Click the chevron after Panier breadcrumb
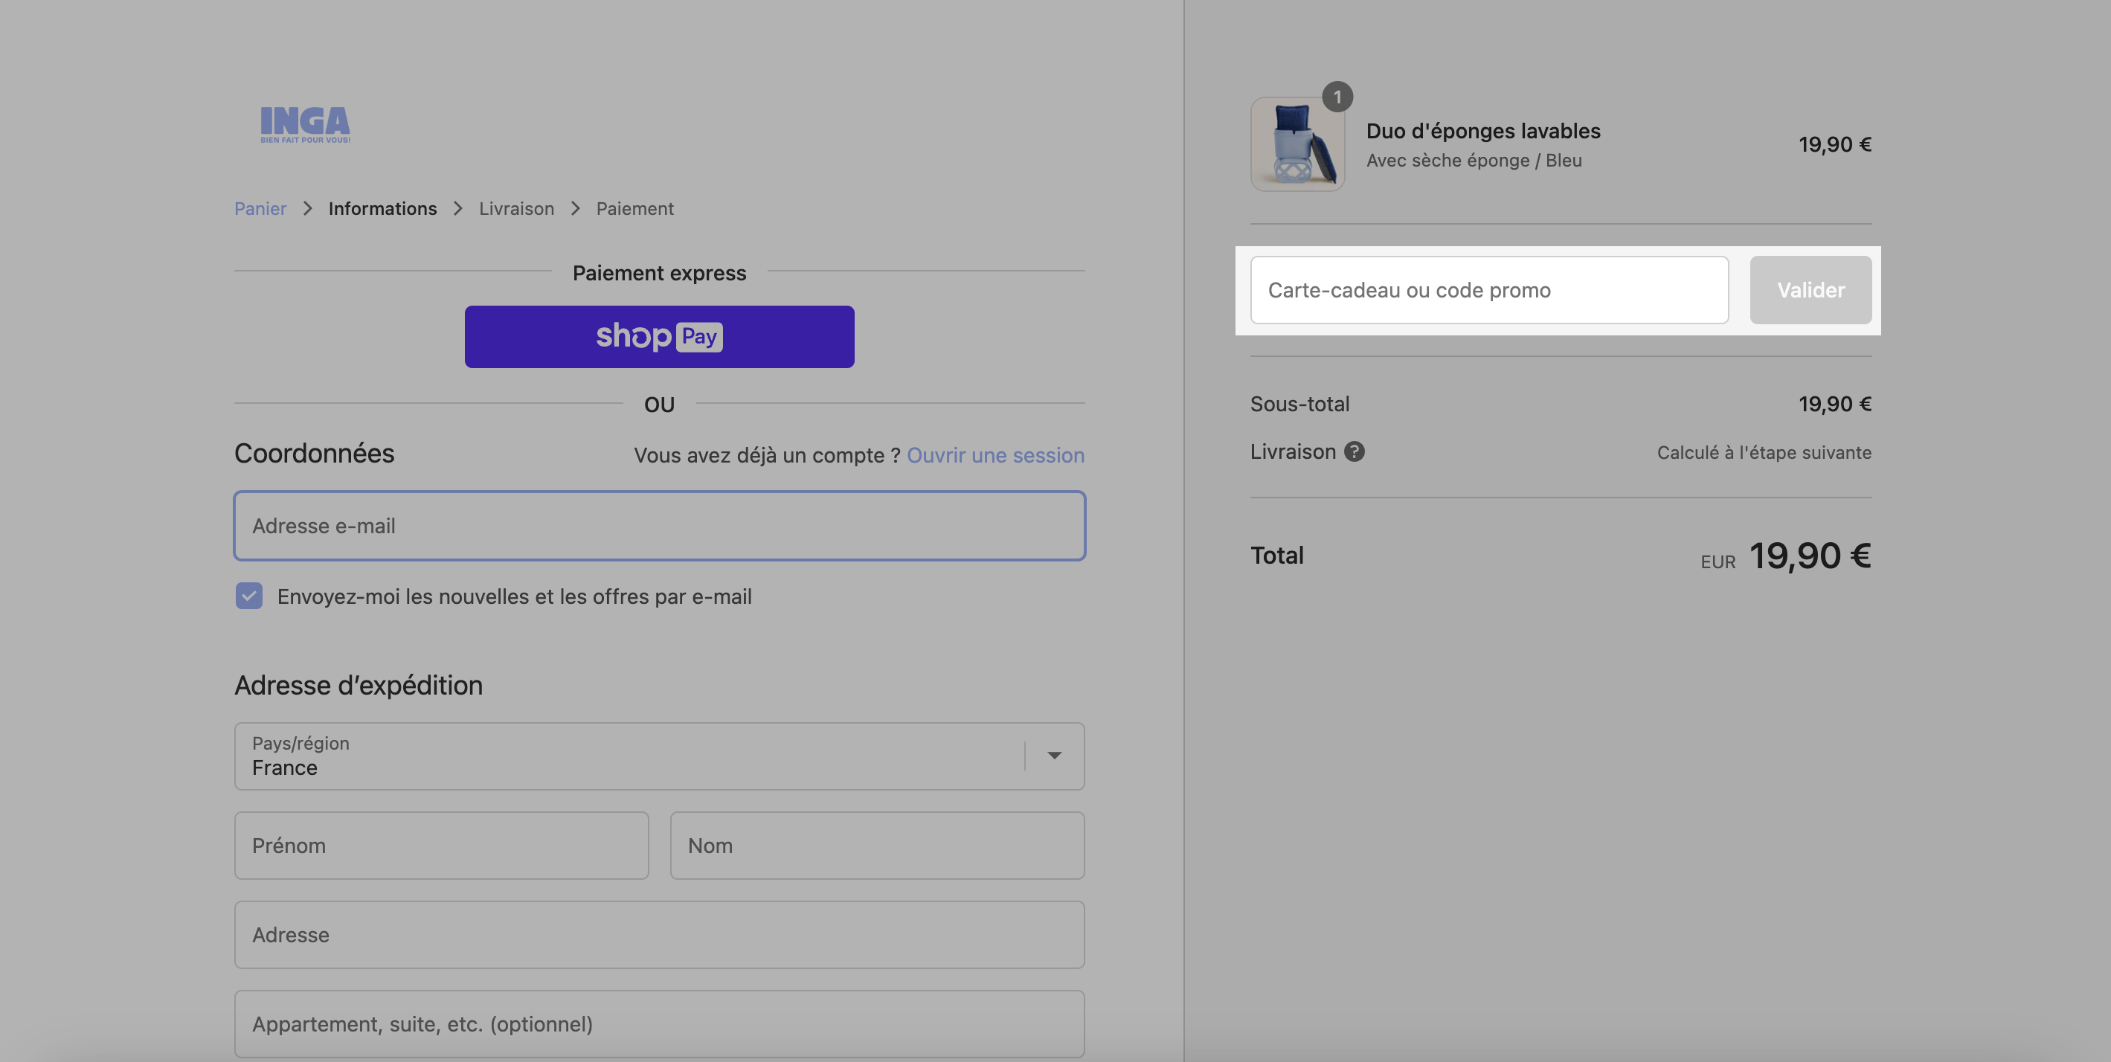Viewport: 2111px width, 1062px height. (307, 208)
